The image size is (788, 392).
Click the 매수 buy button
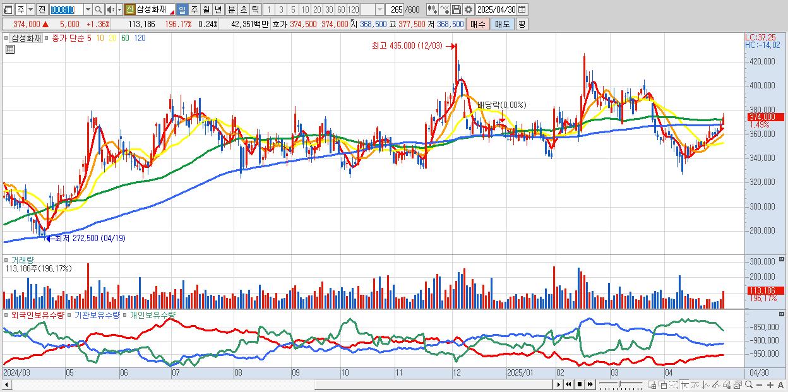click(x=478, y=24)
